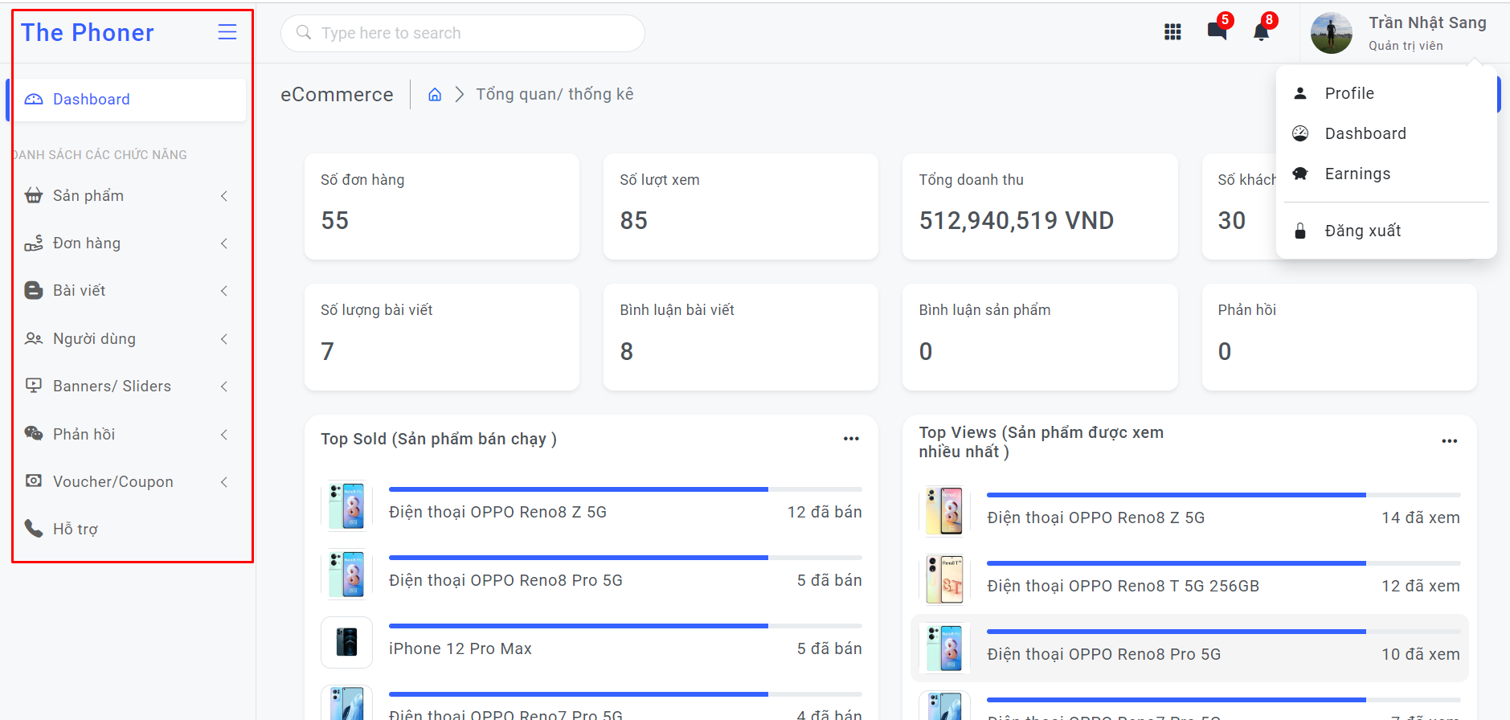The image size is (1510, 720).
Task: Click the Voucher/Coupon ticket icon
Action: pos(34,481)
